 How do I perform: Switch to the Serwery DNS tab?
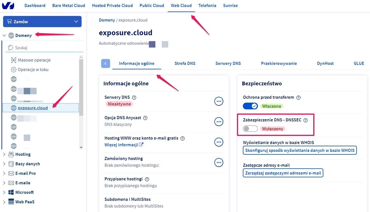tap(228, 63)
